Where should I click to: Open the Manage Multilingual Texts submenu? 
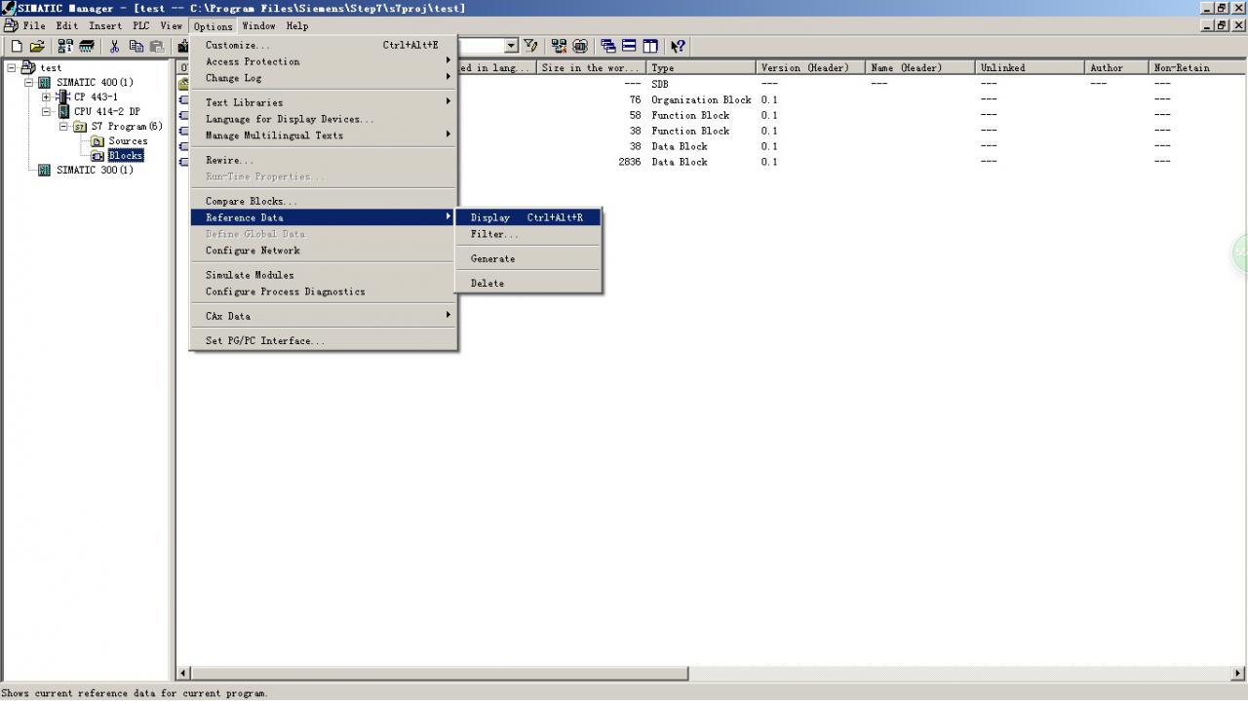click(324, 136)
